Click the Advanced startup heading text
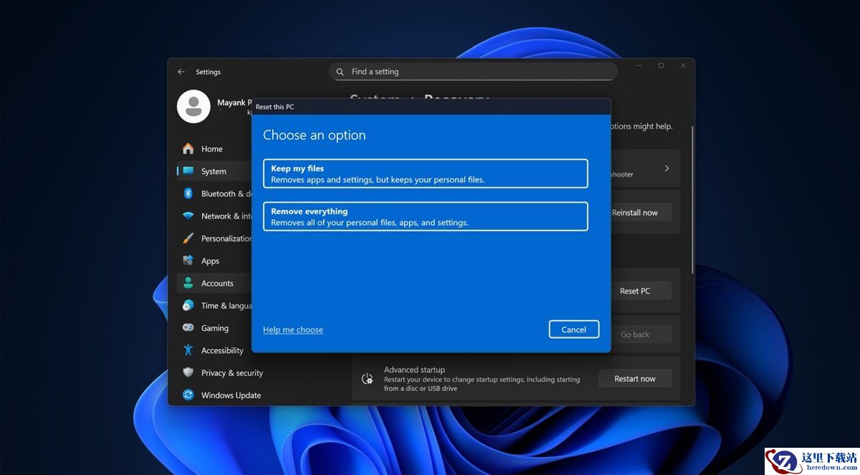 coord(414,370)
